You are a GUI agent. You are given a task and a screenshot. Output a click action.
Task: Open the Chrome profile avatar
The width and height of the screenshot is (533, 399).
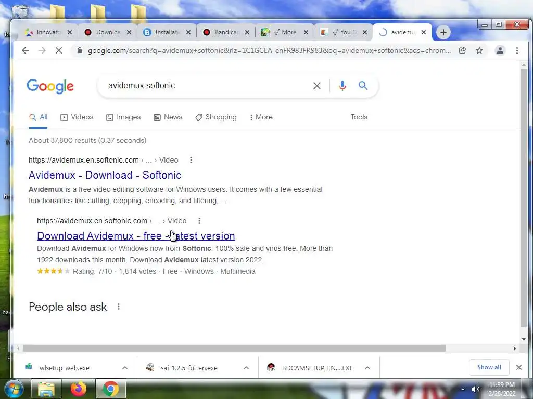click(x=500, y=50)
